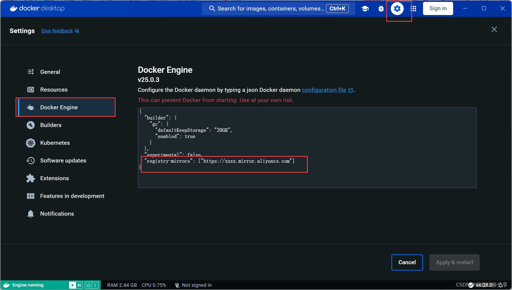Open the daemon configuration file link
512x290 pixels.
tap(324, 90)
